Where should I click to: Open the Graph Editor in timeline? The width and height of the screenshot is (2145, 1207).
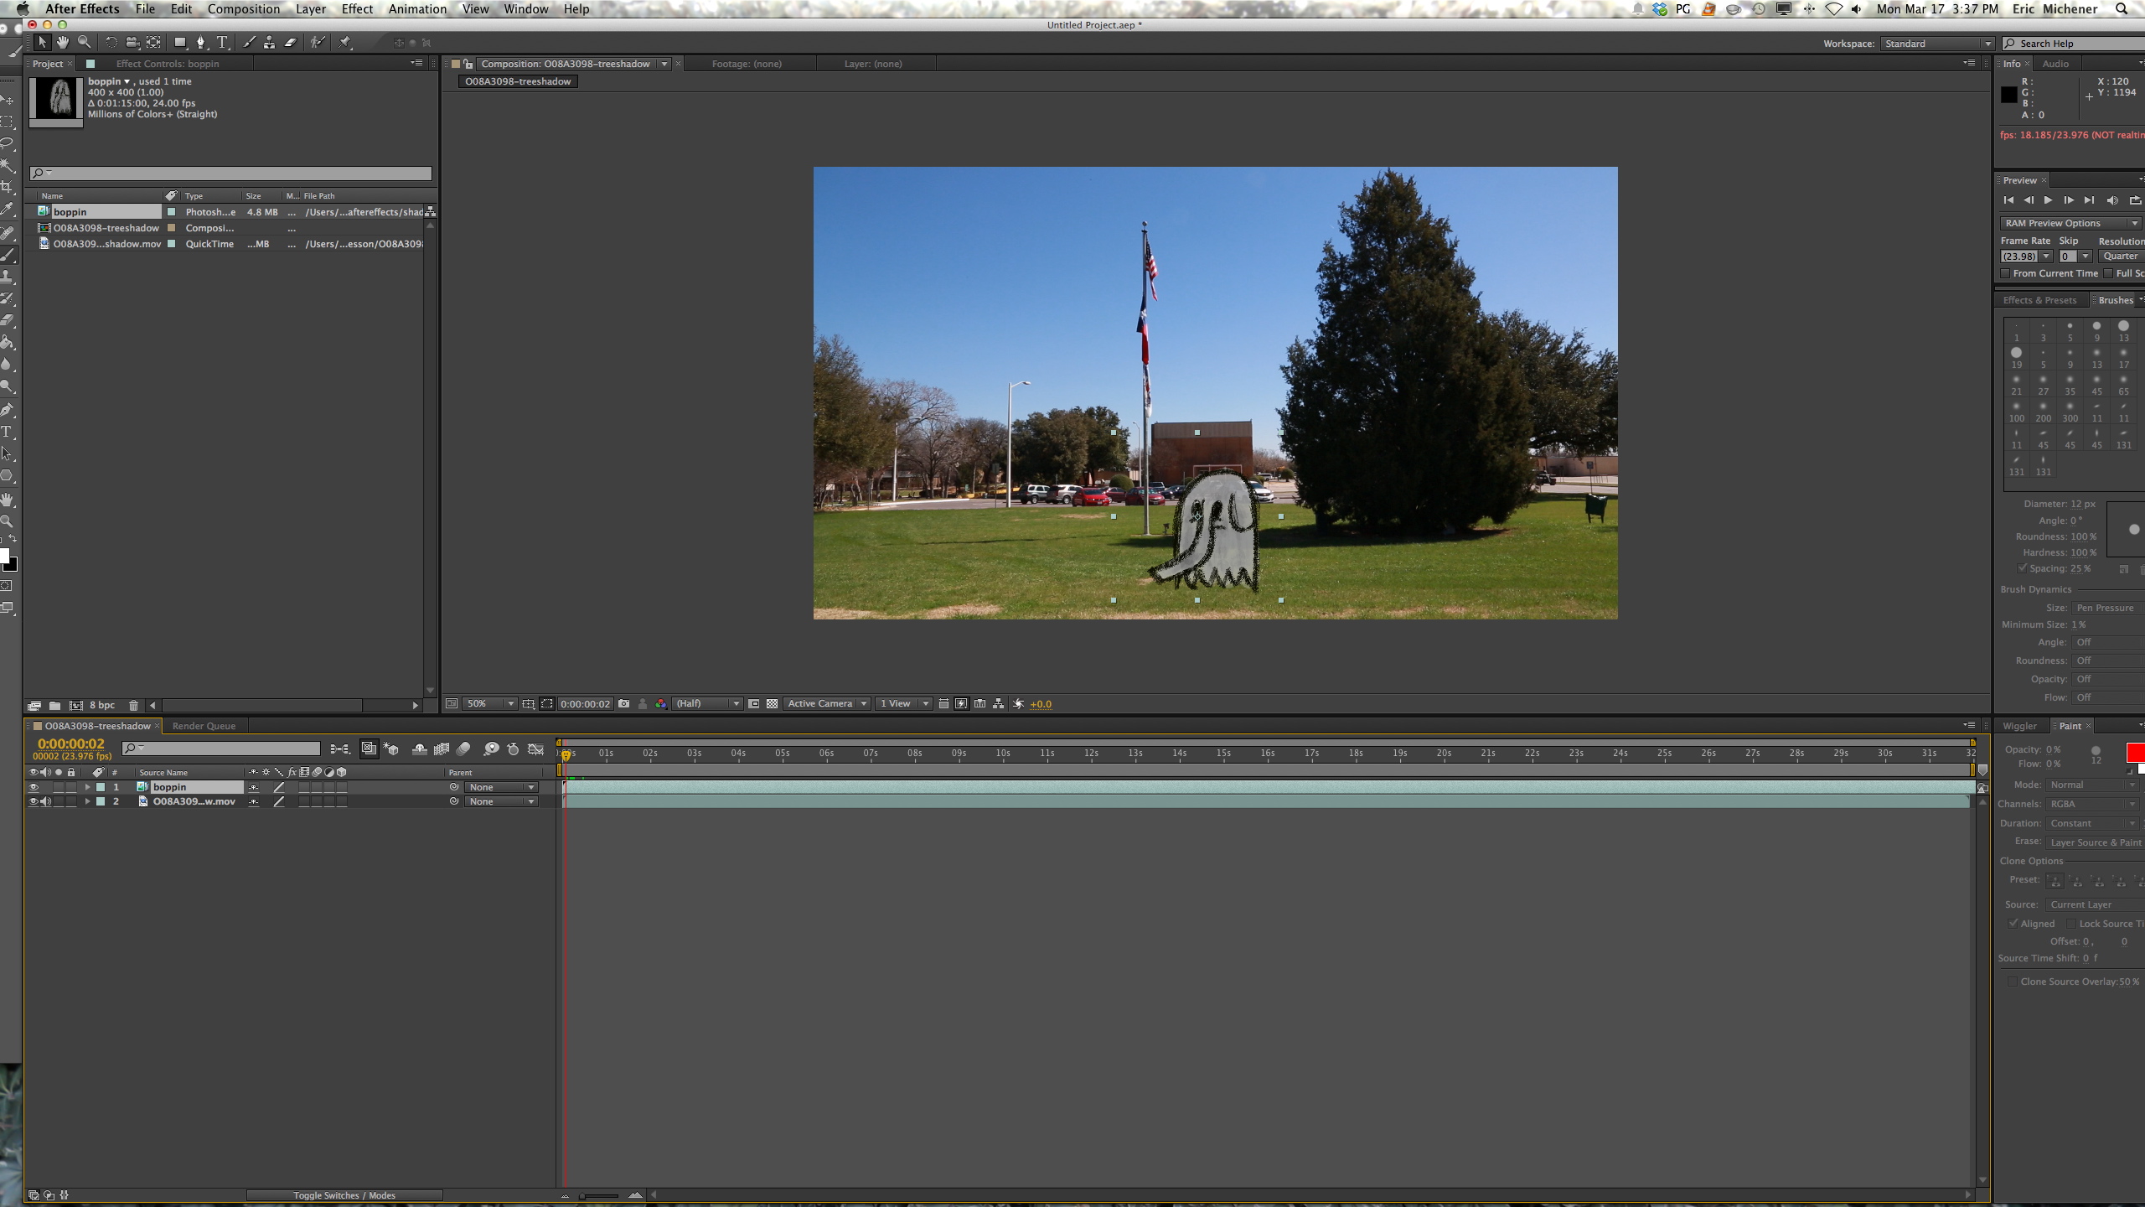tap(535, 749)
